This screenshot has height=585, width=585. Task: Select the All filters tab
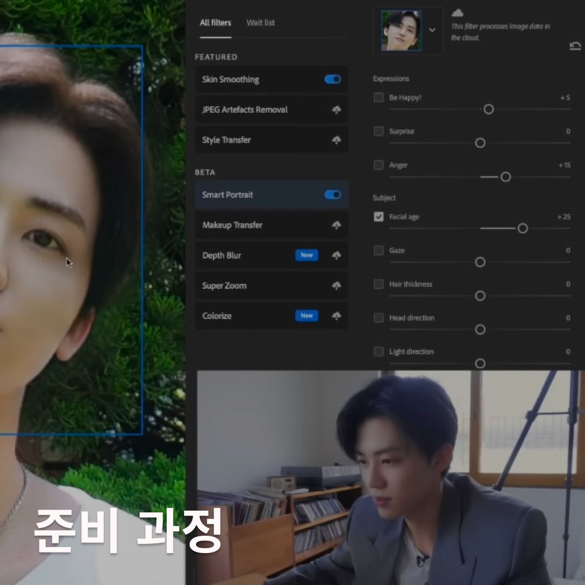215,23
